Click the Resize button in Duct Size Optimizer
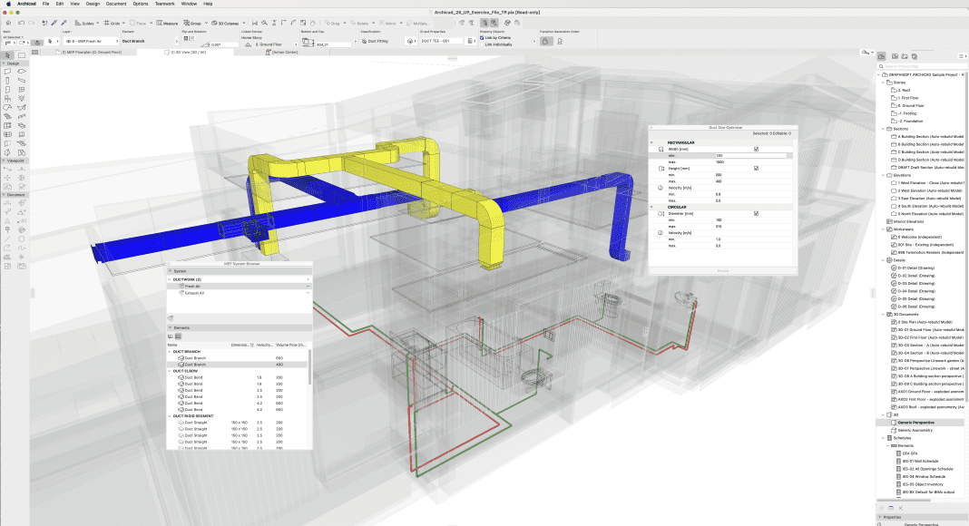This screenshot has width=969, height=526. (x=722, y=270)
